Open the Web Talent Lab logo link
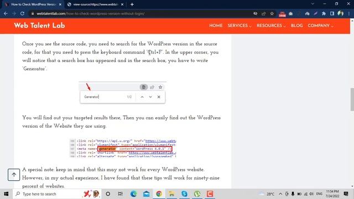 click(x=39, y=25)
